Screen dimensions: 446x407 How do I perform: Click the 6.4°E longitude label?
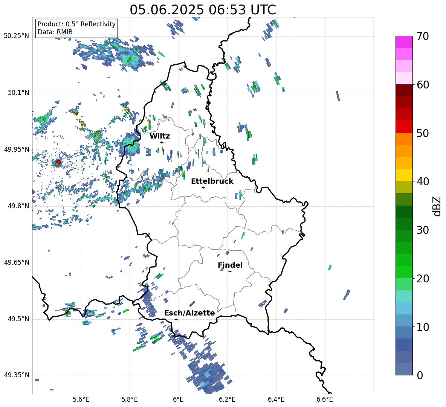(x=276, y=399)
